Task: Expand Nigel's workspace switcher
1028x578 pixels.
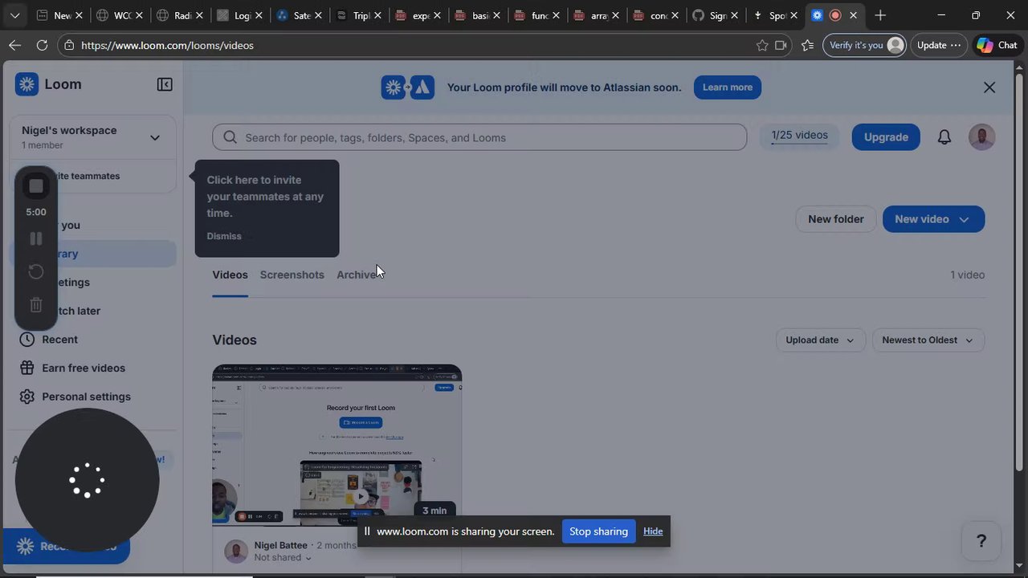Action: (155, 137)
